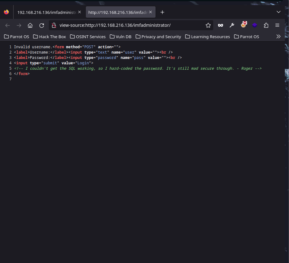Image resolution: width=289 pixels, height=263 pixels.
Task: Open the wrench developer tools icon
Action: click(232, 25)
